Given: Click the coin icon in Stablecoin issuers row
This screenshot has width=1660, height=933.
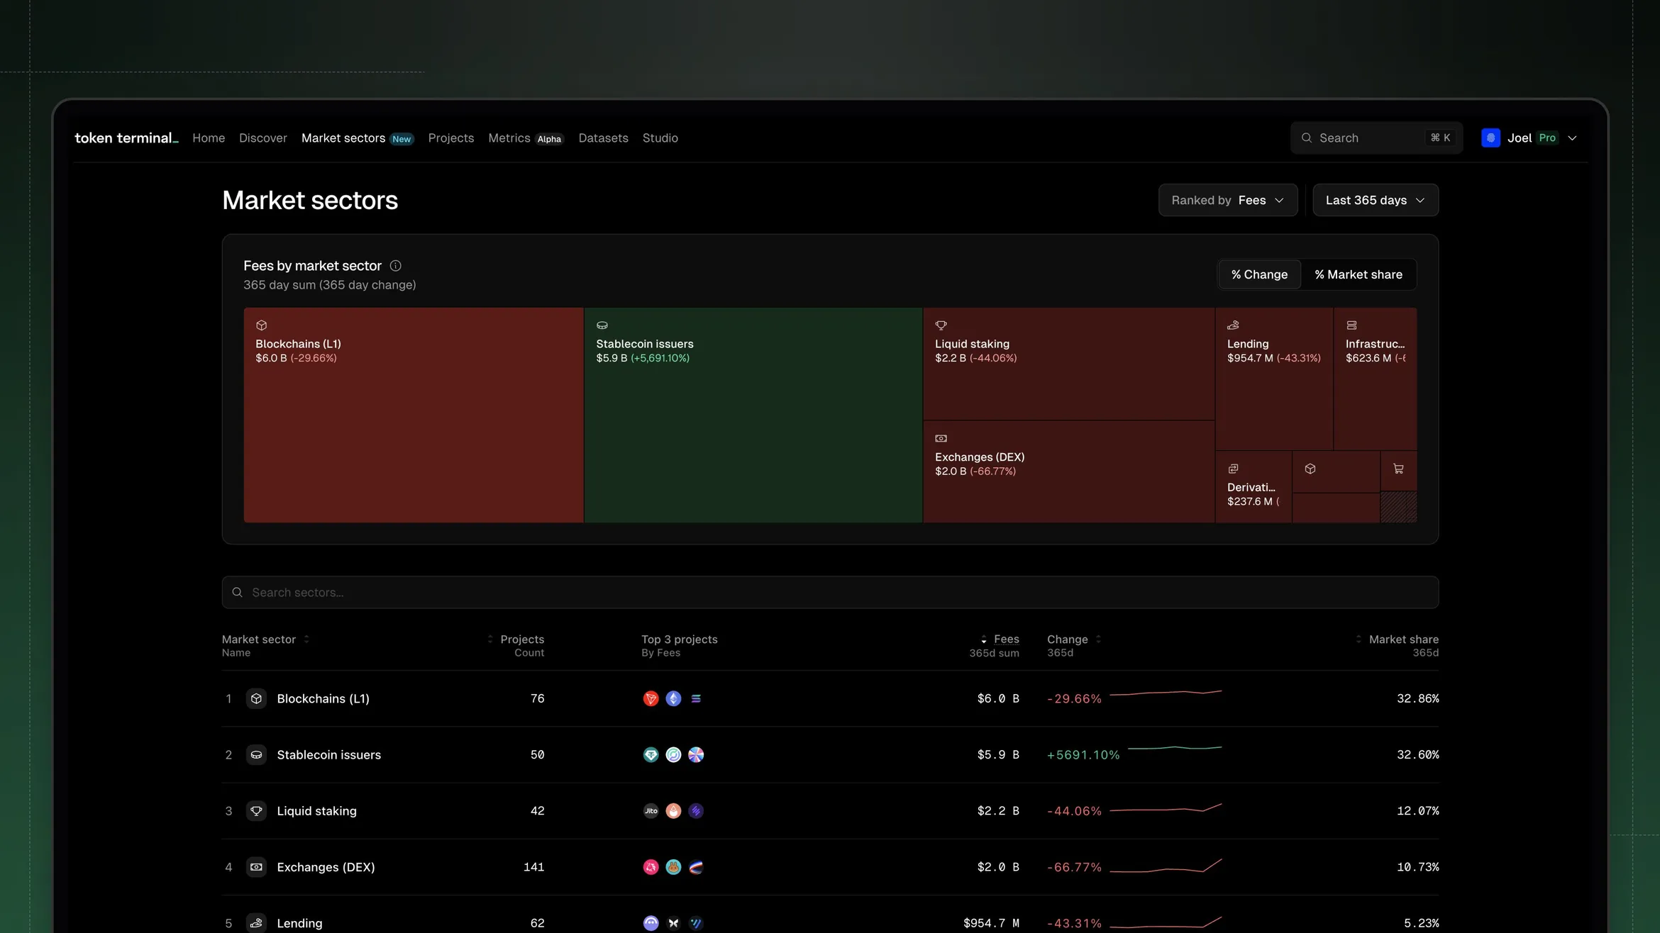Looking at the screenshot, I should coord(256,754).
